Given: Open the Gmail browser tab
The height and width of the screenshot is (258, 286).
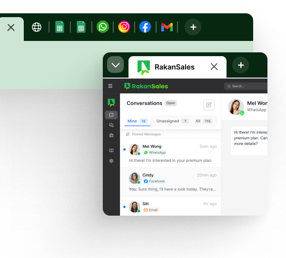Looking at the screenshot, I should point(167,27).
